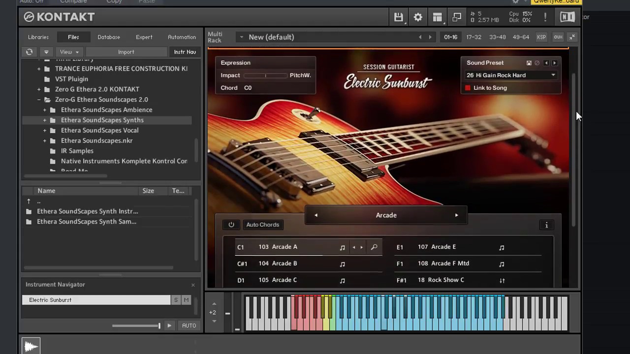This screenshot has height=354, width=630.
Task: Open Kontakt options gear icon
Action: click(418, 17)
